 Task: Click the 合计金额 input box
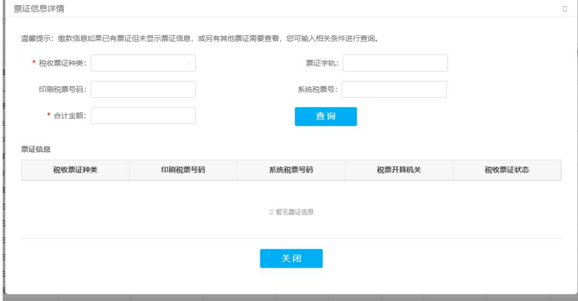point(143,115)
